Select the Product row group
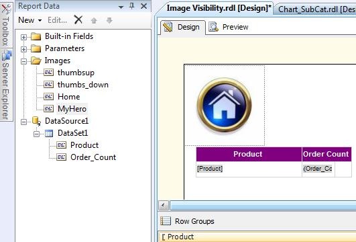The height and width of the screenshot is (242, 356). pyautogui.click(x=257, y=237)
